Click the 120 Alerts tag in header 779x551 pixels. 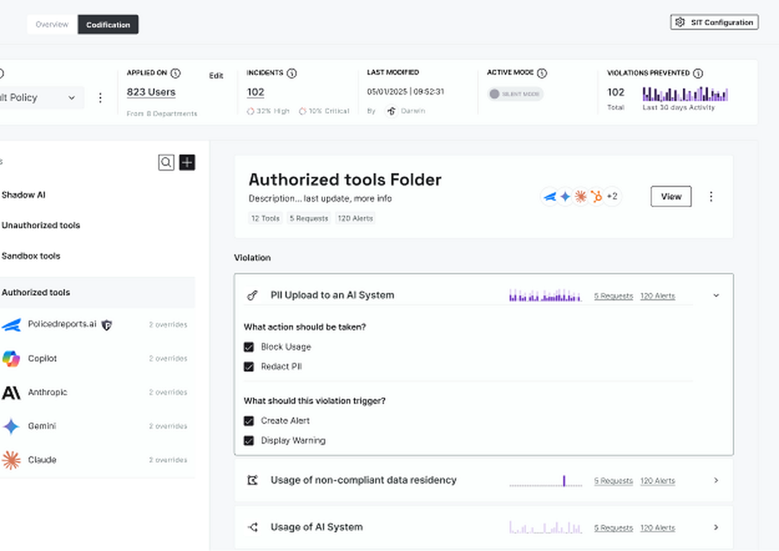[x=355, y=219]
